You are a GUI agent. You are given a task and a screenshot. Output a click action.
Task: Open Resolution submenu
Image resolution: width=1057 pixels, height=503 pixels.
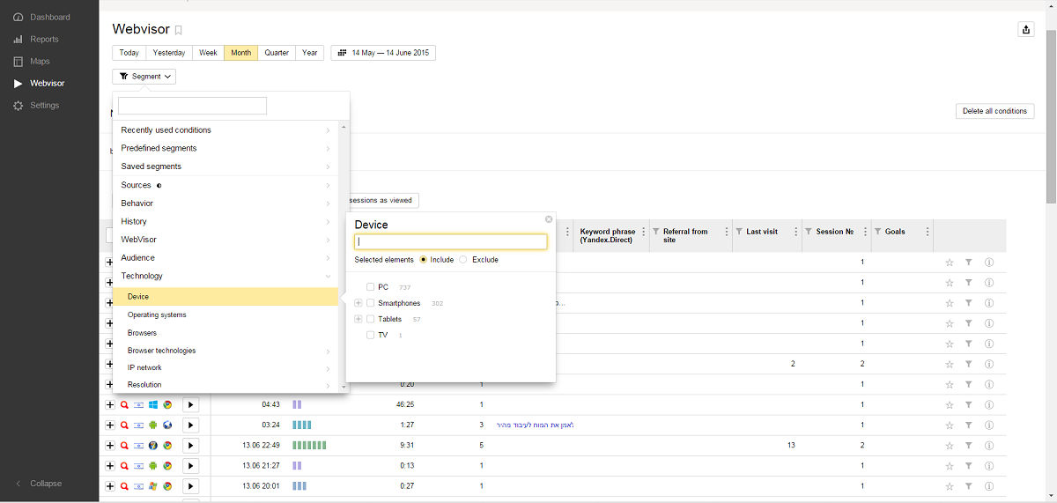click(x=226, y=384)
